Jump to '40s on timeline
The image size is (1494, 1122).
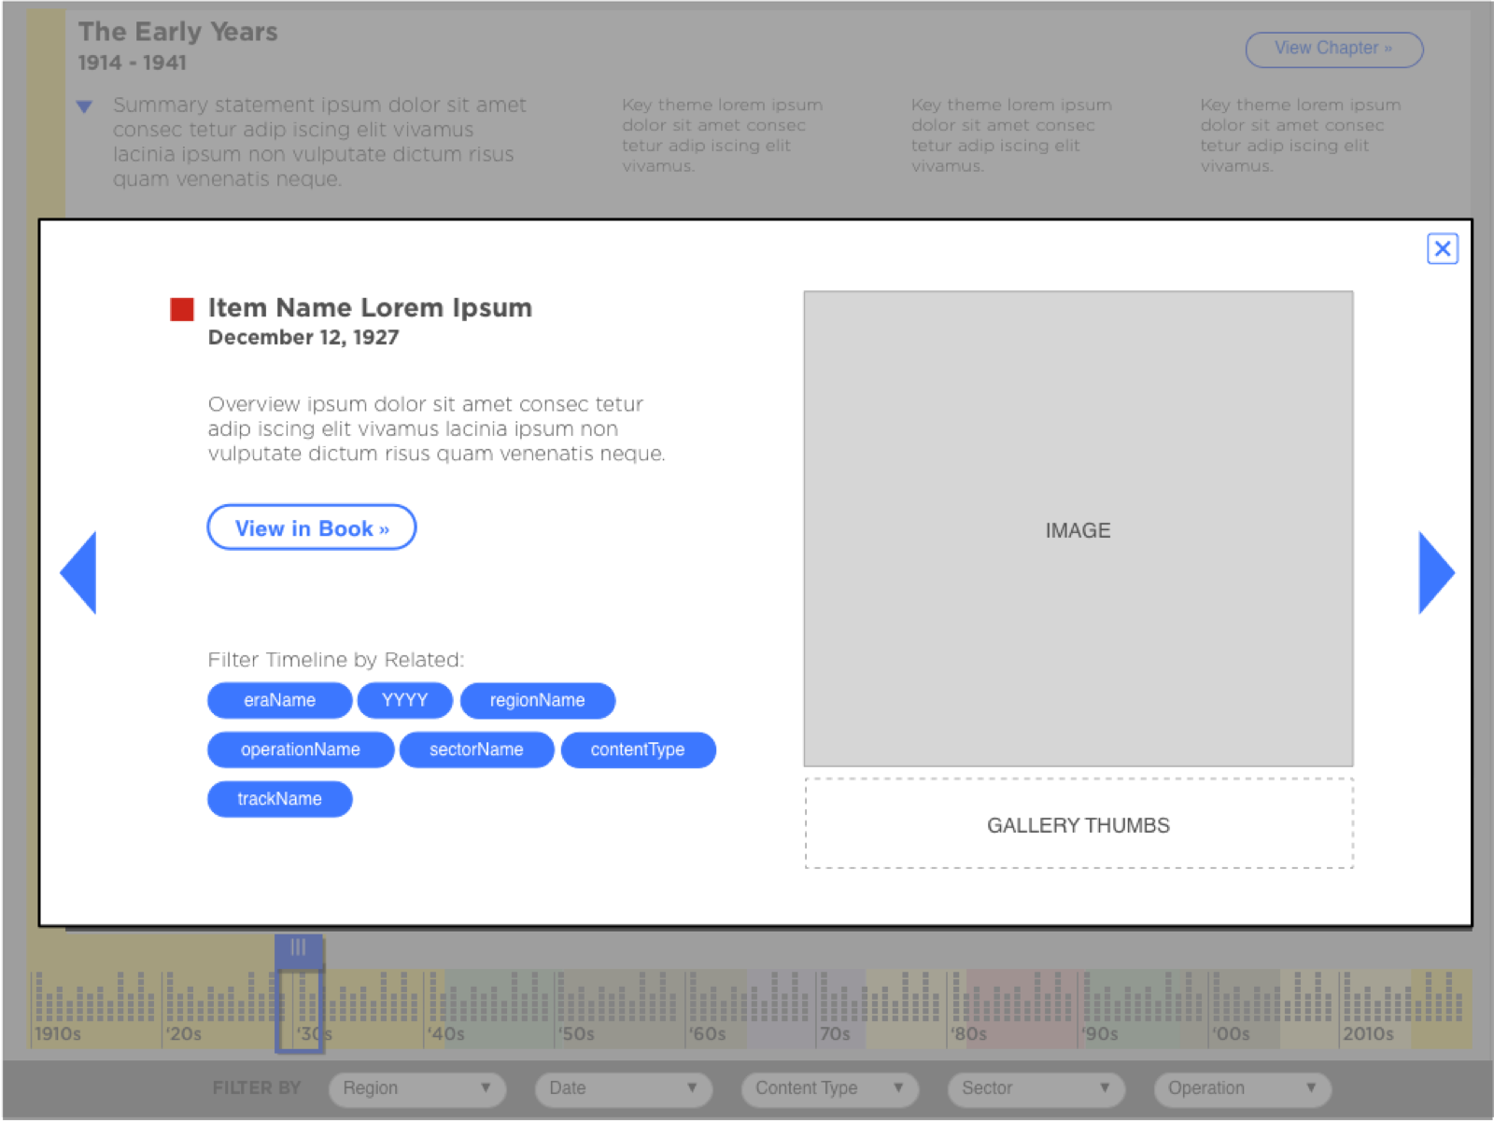tap(446, 1034)
